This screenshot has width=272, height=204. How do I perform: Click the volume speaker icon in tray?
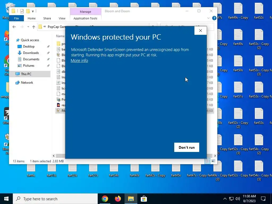click(238, 199)
